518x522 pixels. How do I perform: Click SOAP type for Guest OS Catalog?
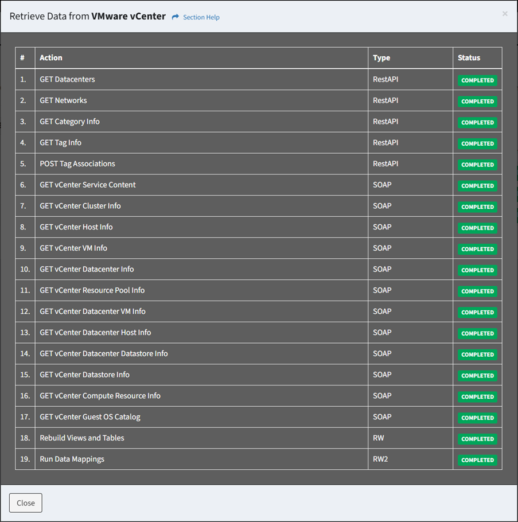[382, 417]
